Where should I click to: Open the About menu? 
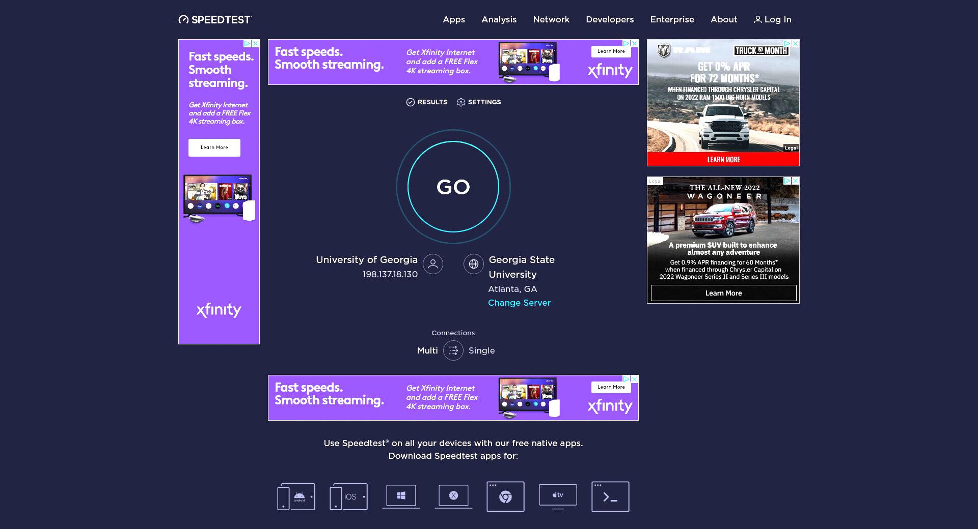point(724,19)
